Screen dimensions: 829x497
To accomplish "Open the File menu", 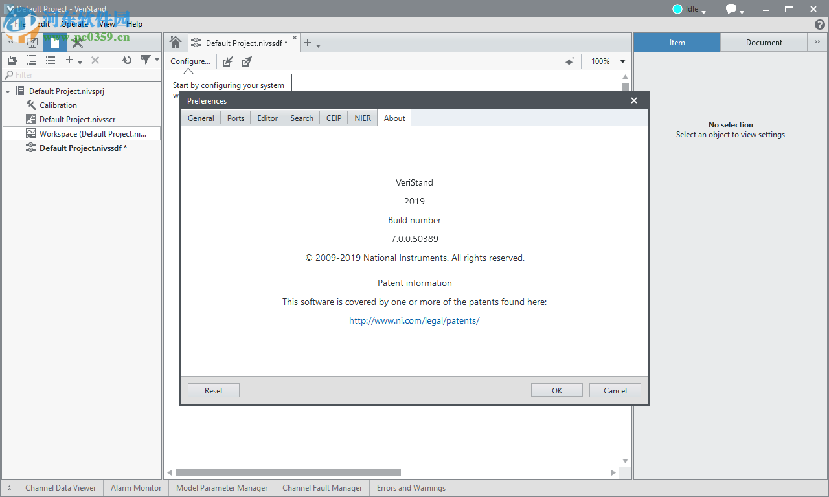I will 20,24.
